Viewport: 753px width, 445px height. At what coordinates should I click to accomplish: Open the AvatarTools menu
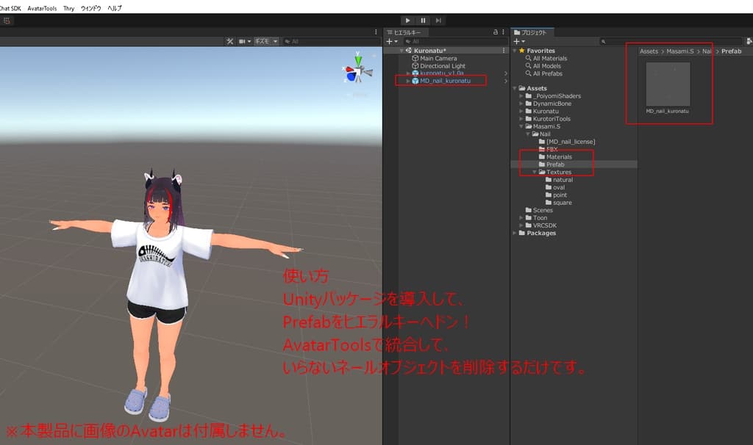42,8
